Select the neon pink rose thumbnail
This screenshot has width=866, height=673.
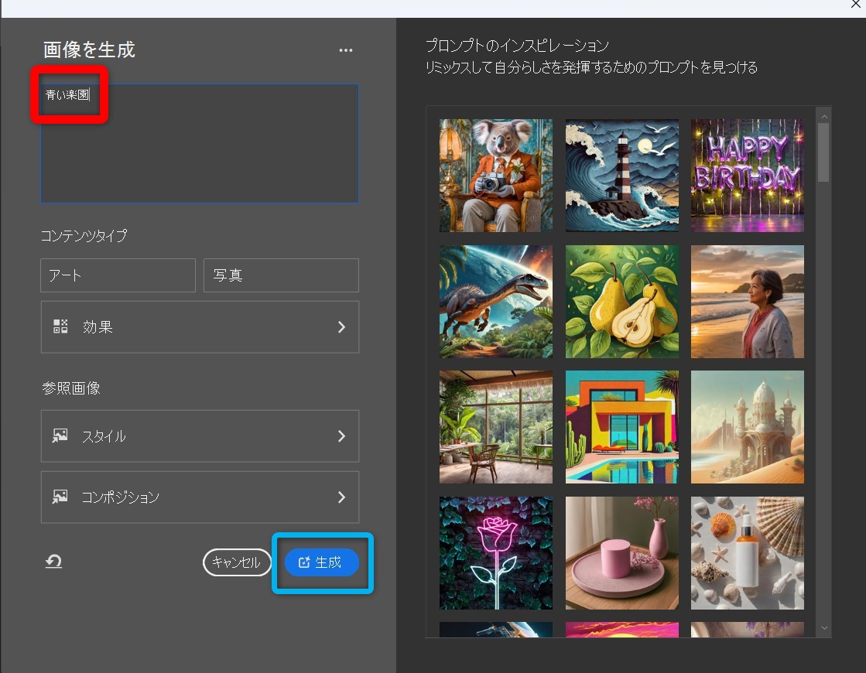coord(496,552)
